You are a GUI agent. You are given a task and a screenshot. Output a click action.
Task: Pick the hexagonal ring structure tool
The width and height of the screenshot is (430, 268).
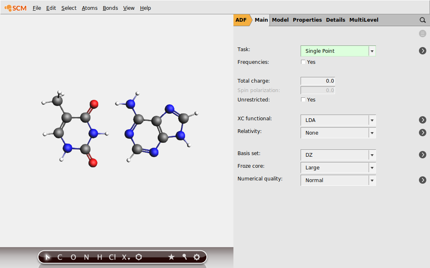pos(138,257)
